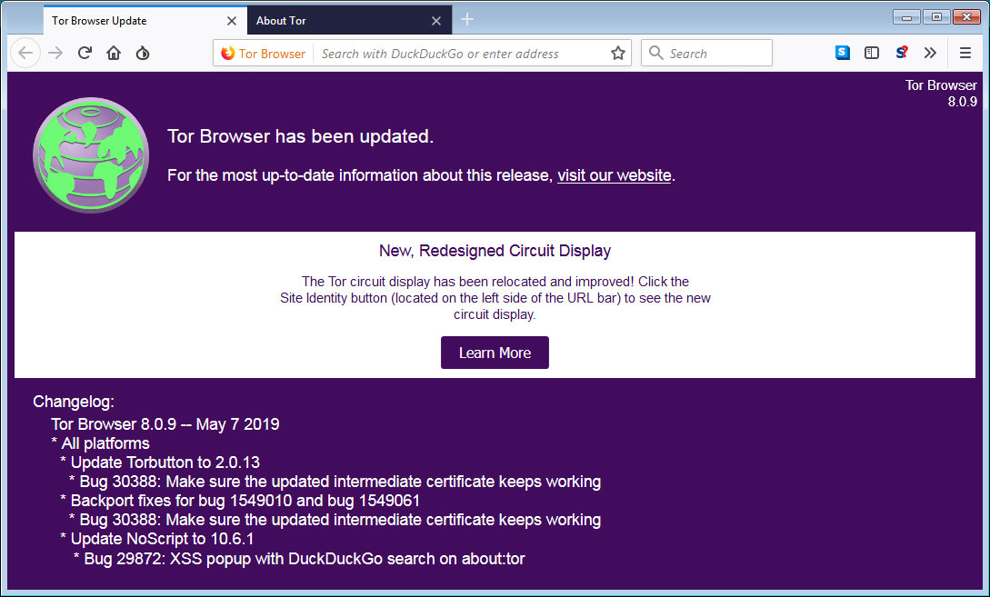Click the Changelog: heading
The width and height of the screenshot is (990, 597).
[74, 402]
